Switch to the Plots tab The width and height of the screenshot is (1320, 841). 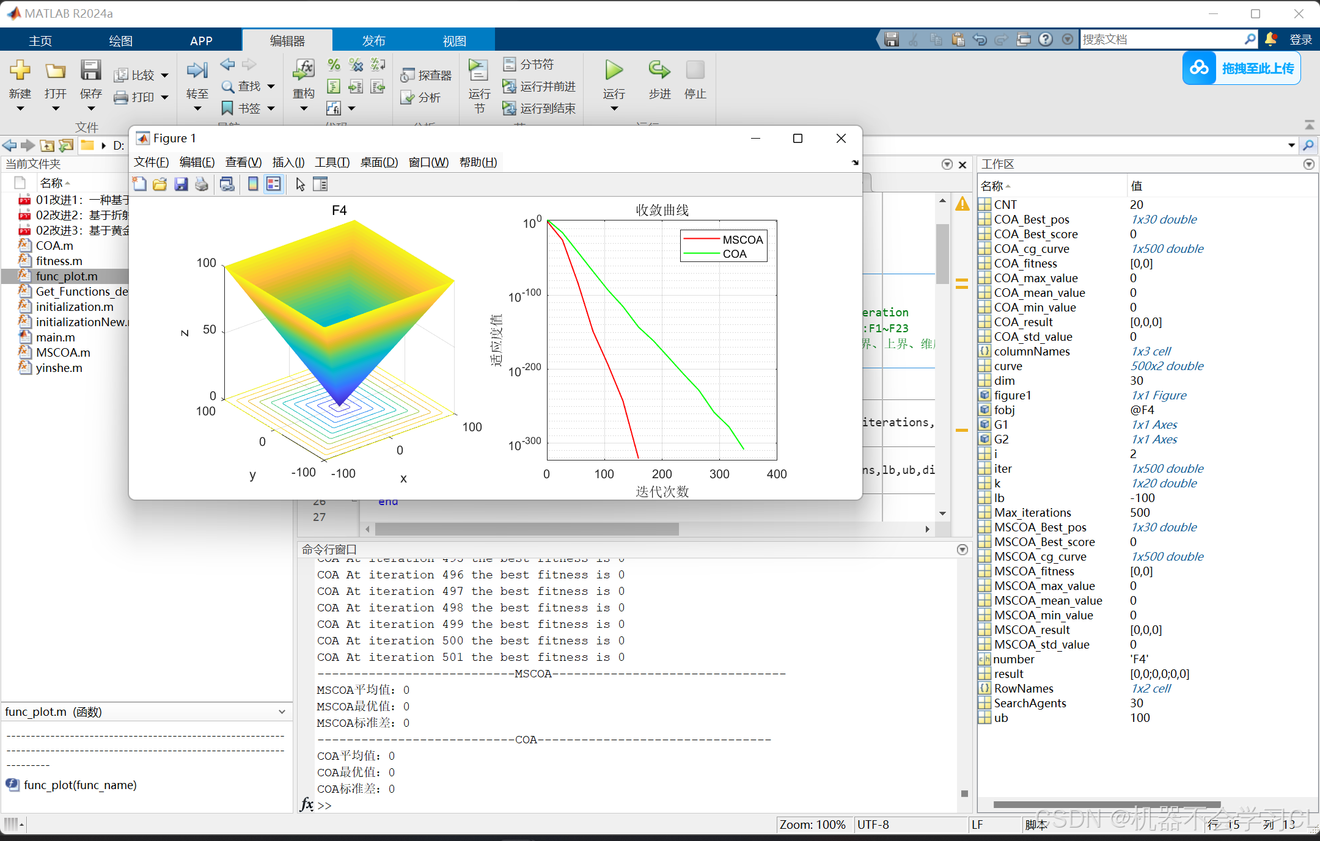click(120, 40)
